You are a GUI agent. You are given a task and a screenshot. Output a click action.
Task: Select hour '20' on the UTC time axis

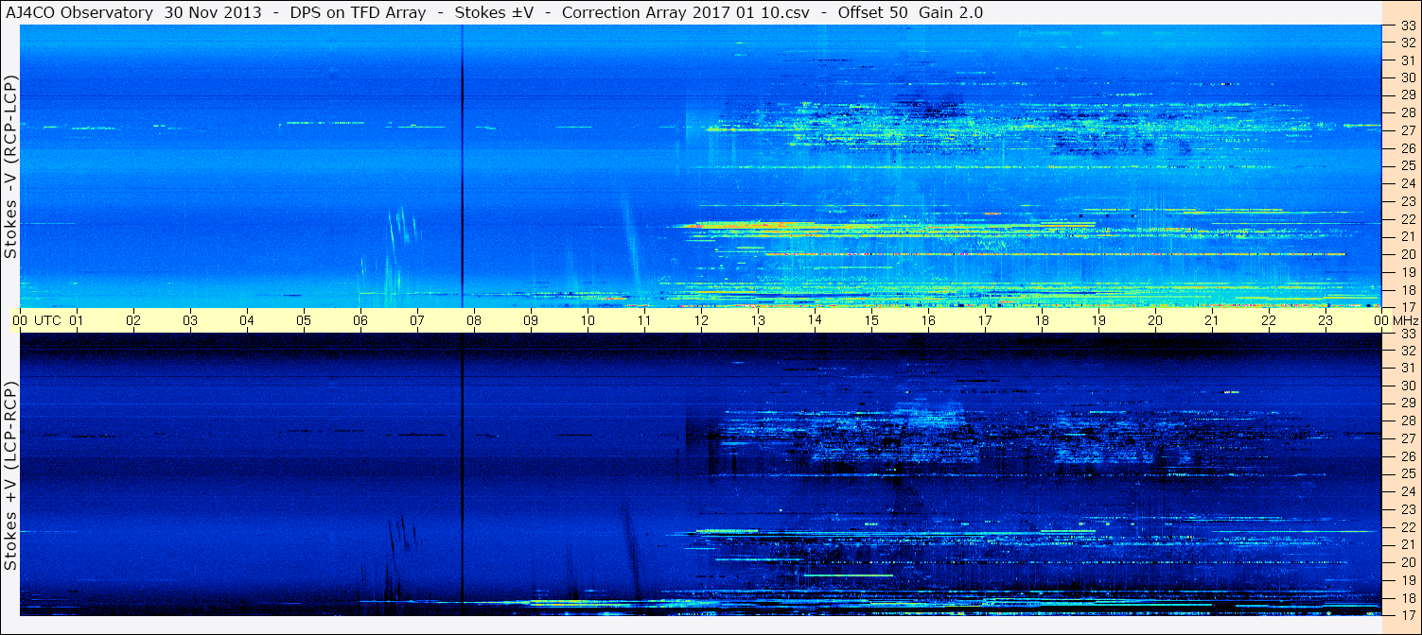point(1155,321)
